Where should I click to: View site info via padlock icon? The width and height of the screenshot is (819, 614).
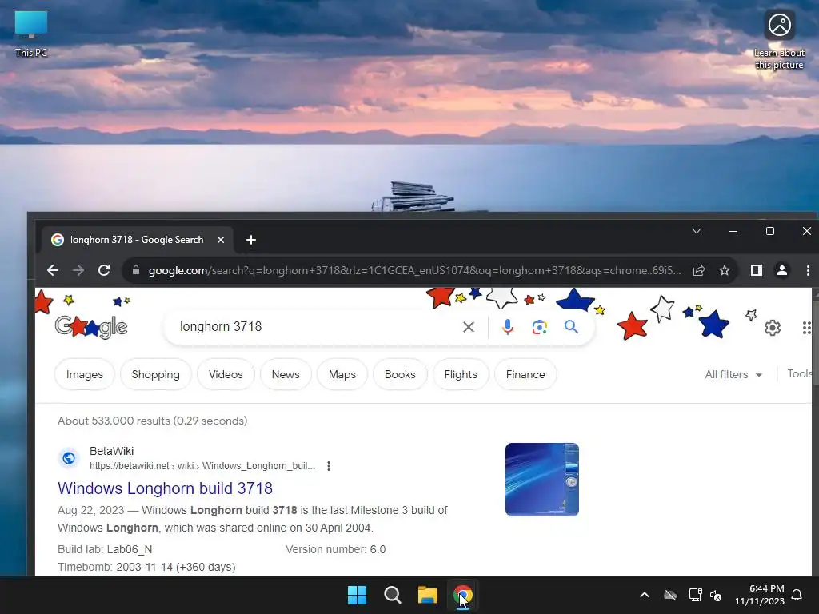(136, 270)
